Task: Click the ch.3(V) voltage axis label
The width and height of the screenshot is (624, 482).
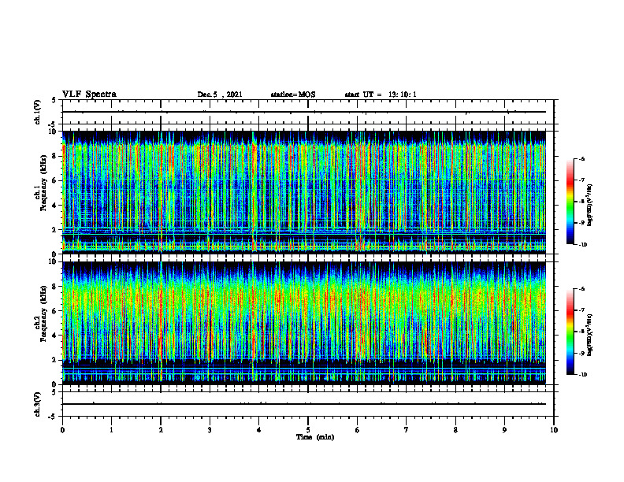Action: pos(37,404)
